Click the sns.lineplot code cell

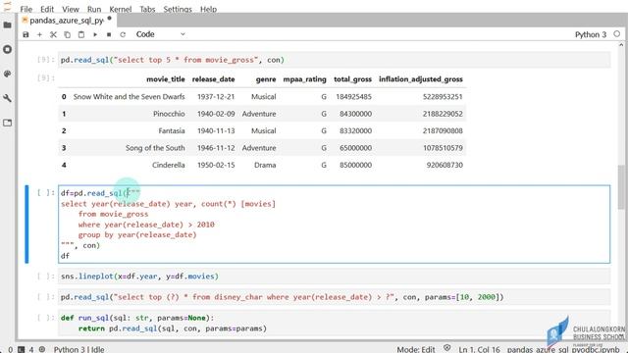(x=334, y=277)
